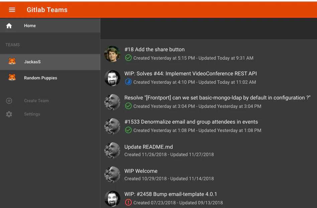The image size is (317, 208).
Task: Open Settings via the gear icon
Action: (x=9, y=114)
